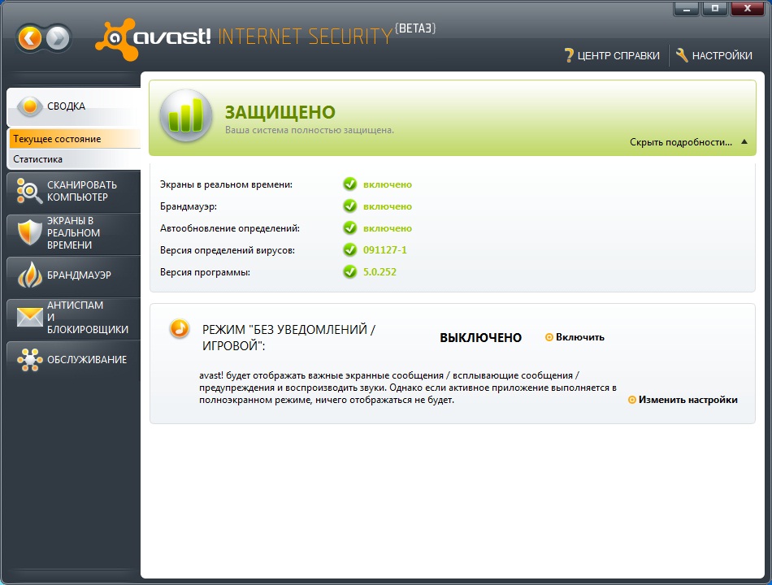
Task: Click green check beside program version
Action: (x=350, y=271)
